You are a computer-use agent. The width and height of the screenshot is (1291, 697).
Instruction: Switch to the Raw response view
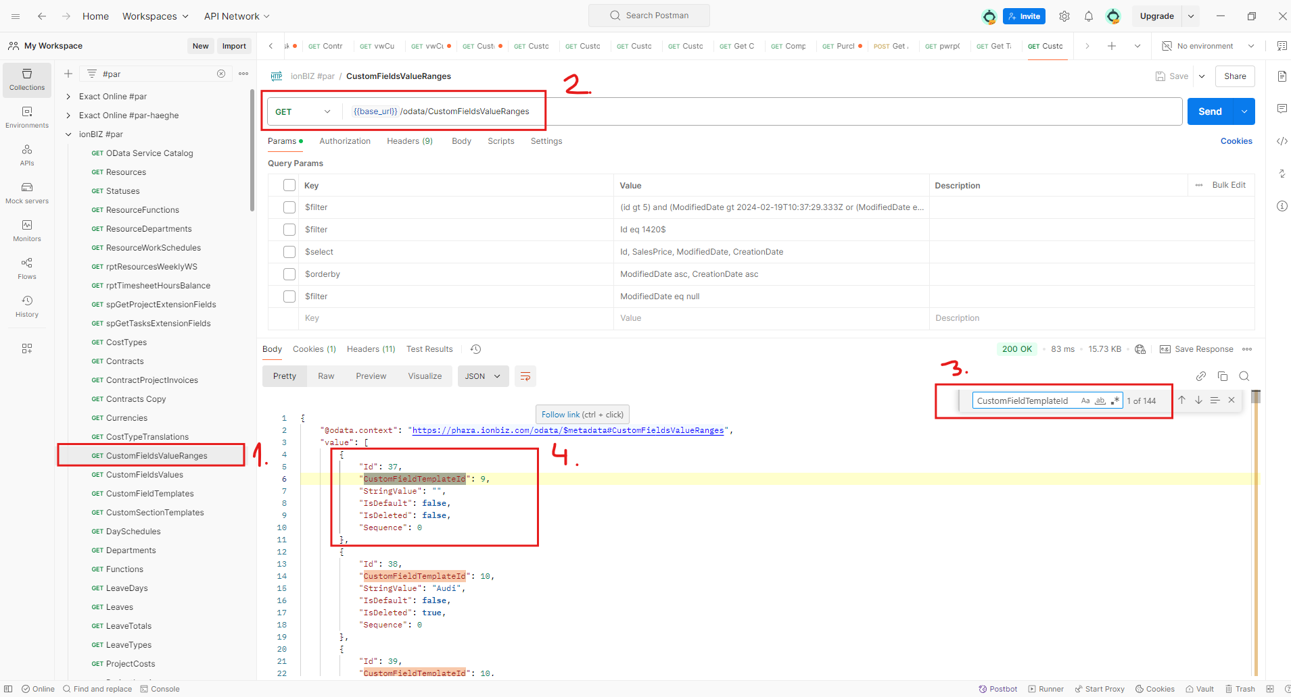pos(326,376)
